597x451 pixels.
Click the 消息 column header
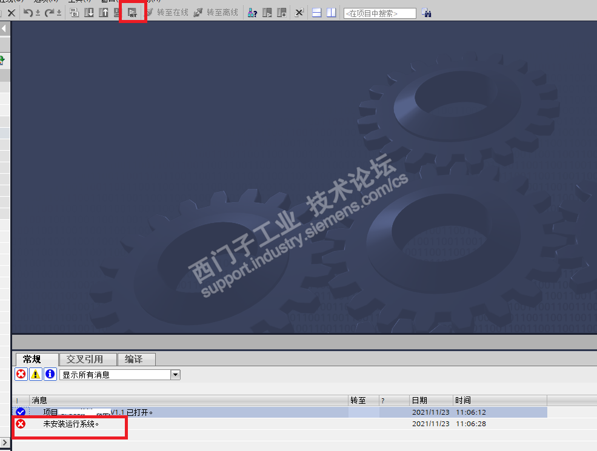tap(189, 400)
